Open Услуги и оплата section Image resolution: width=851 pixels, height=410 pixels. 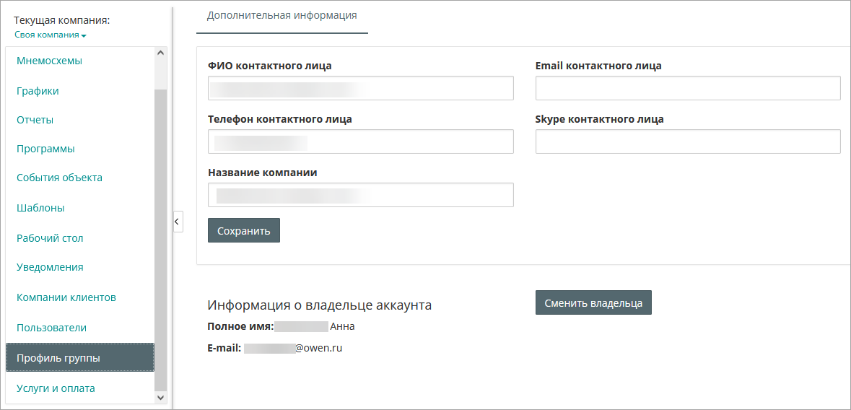[x=56, y=388]
